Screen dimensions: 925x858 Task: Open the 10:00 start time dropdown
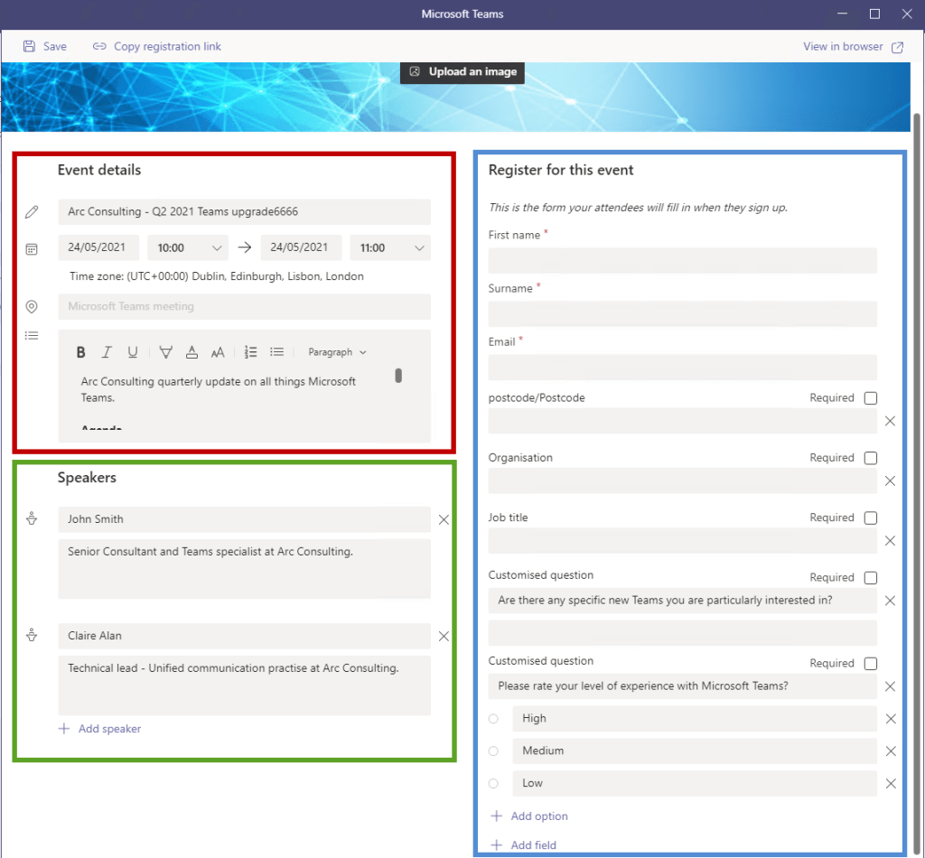click(x=188, y=247)
